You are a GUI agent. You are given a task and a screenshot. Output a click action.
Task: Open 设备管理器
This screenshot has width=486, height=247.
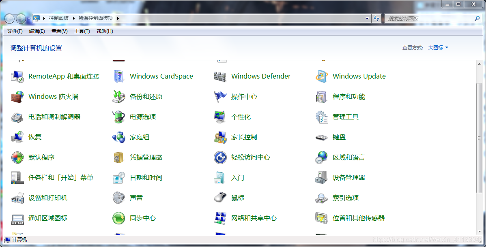[349, 177]
